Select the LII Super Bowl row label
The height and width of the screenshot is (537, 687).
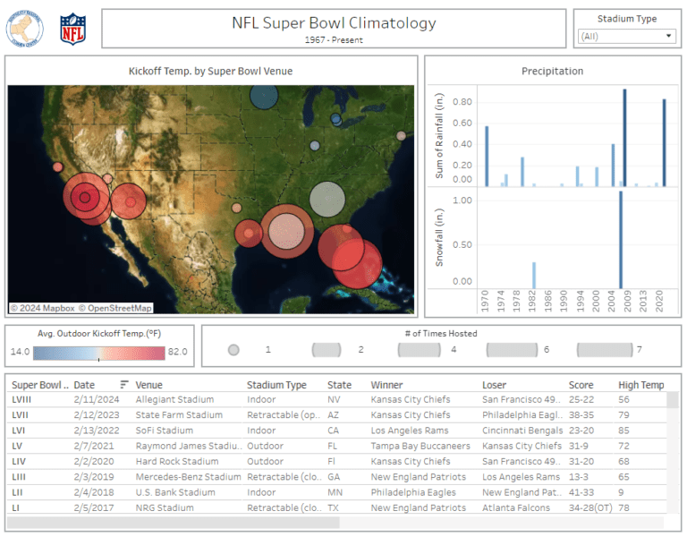coord(17,492)
